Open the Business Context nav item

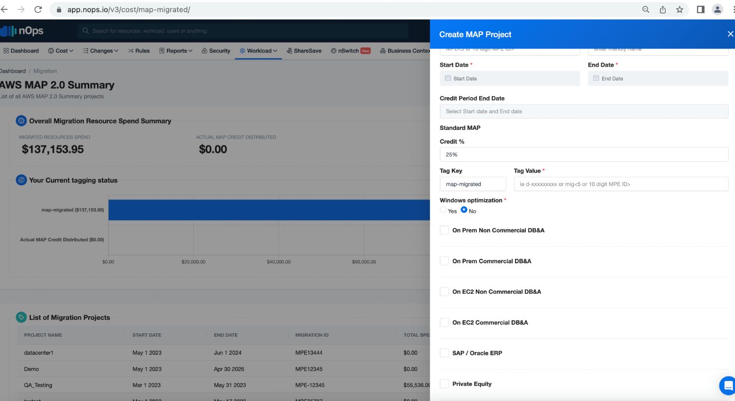(x=405, y=51)
